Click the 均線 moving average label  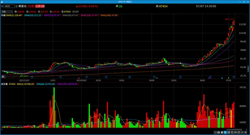click(3, 15)
